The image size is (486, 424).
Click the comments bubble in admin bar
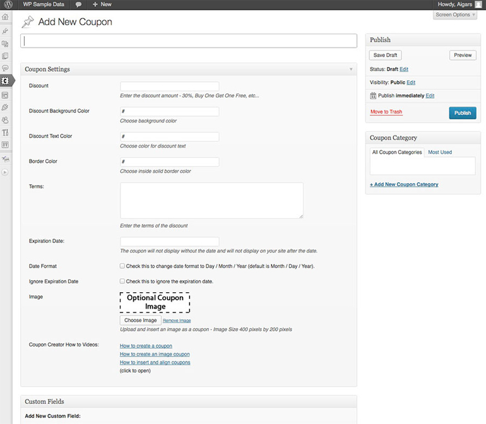tap(78, 4)
